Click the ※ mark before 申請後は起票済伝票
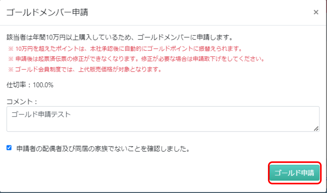 [x=11, y=59]
